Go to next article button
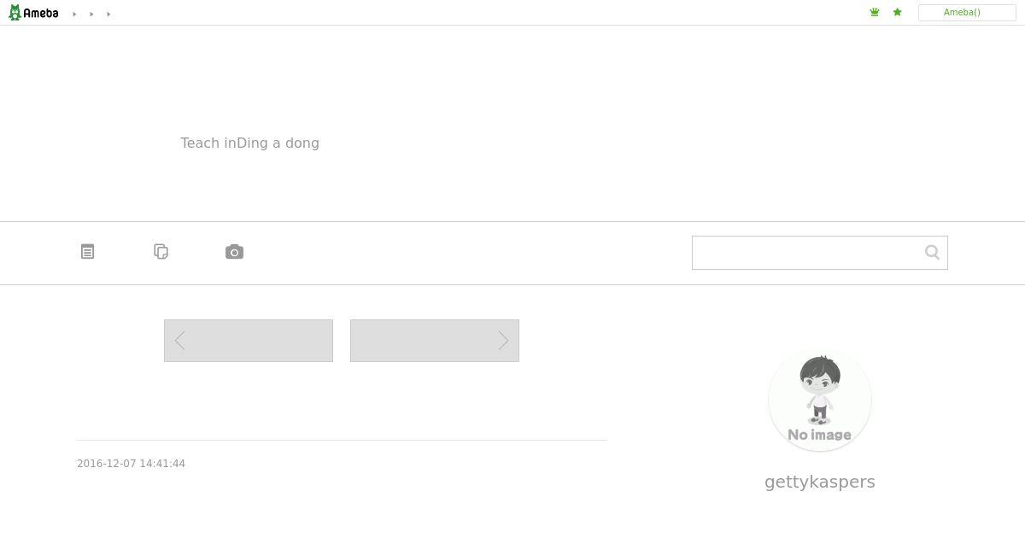This screenshot has height=538, width=1025. tap(435, 341)
